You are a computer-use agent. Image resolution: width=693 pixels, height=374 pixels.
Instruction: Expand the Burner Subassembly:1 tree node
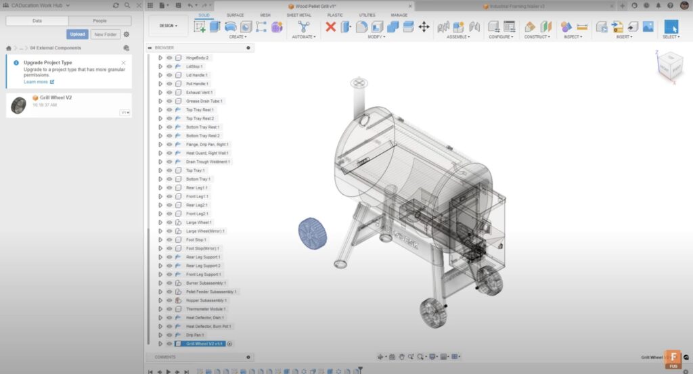[160, 283]
